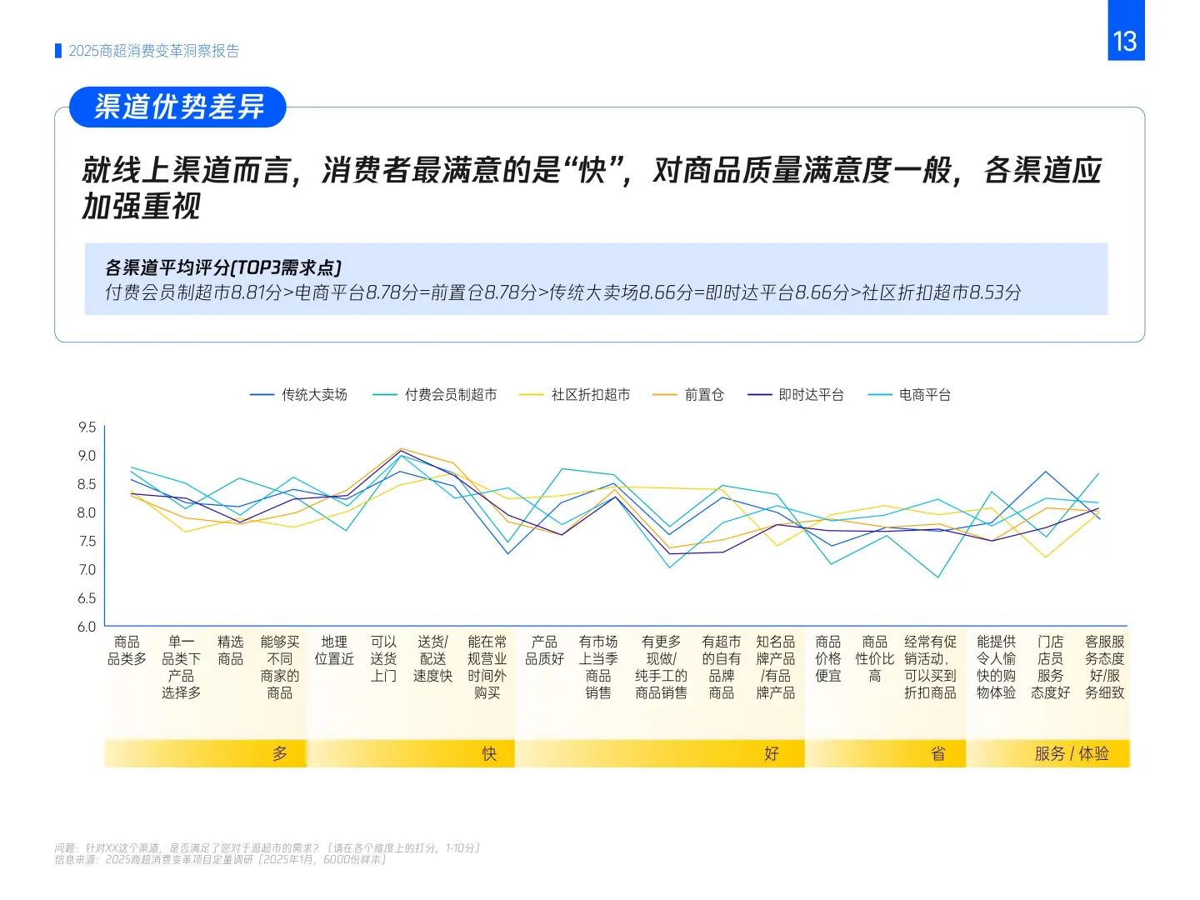This screenshot has height=900, width=1200.
Task: Click the report title '2025商超消费变革洞察报告'
Action: coord(154,51)
